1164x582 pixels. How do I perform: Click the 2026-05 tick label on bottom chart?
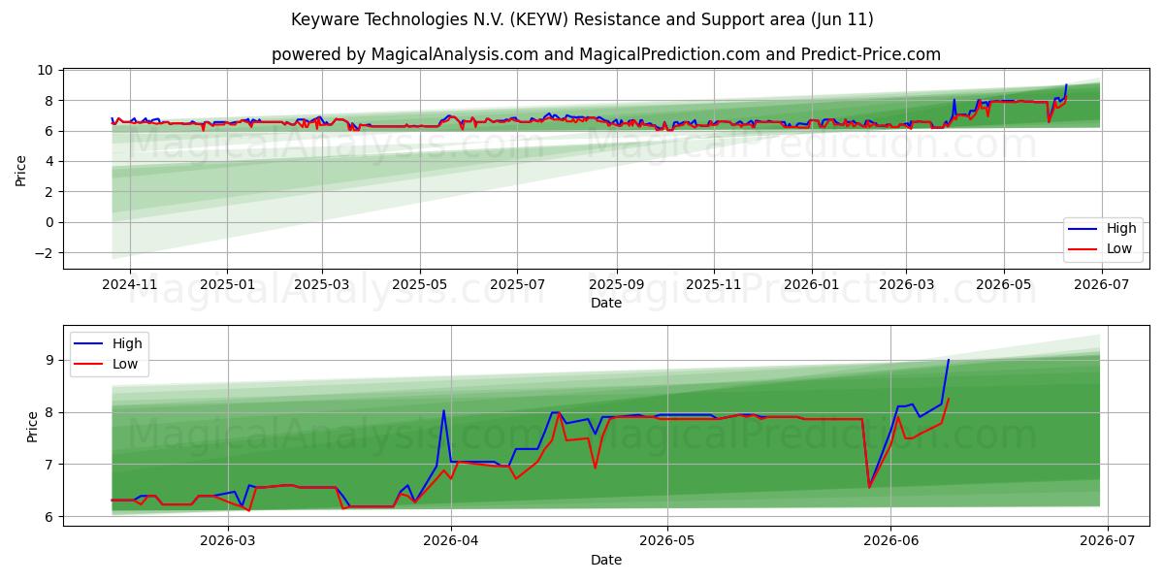(x=667, y=542)
